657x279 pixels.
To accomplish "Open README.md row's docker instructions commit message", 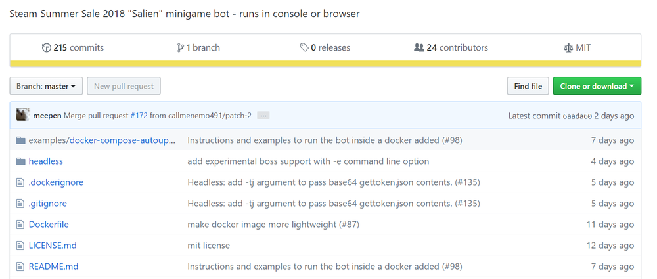I will [325, 266].
